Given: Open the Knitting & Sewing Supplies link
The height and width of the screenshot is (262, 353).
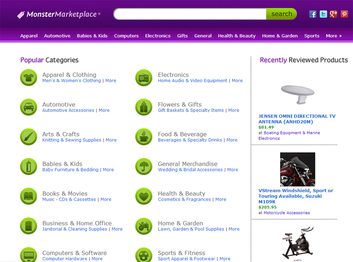Looking at the screenshot, I should (x=72, y=140).
